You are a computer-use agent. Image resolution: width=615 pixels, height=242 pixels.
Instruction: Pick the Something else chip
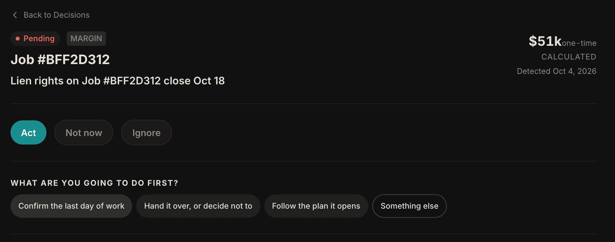410,206
